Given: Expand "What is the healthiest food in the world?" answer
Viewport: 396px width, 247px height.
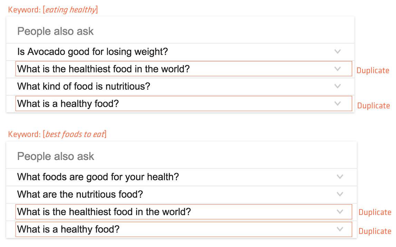Looking at the screenshot, I should (x=338, y=69).
